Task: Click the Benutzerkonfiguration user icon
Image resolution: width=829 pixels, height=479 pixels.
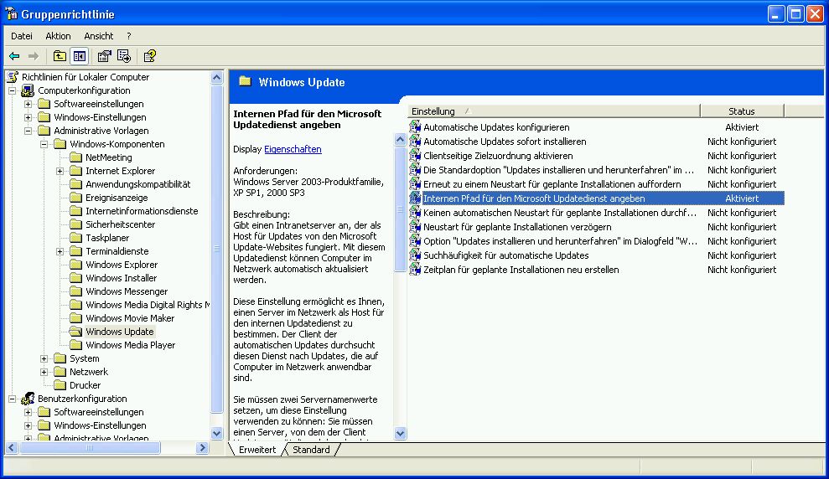Action: [x=28, y=399]
